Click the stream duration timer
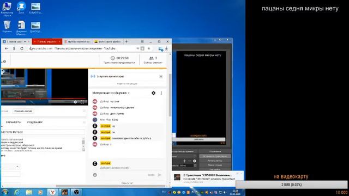The width and height of the screenshot is (349, 196). [x=119, y=60]
